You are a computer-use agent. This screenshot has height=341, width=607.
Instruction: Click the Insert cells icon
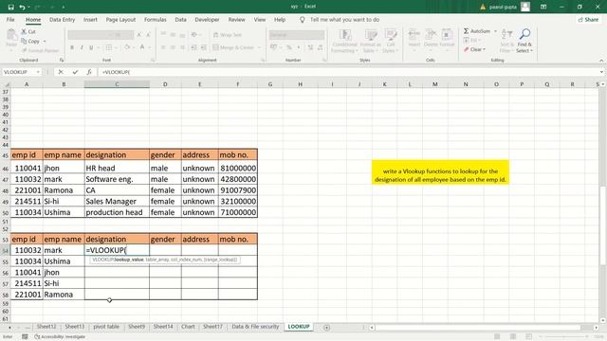pyautogui.click(x=414, y=35)
